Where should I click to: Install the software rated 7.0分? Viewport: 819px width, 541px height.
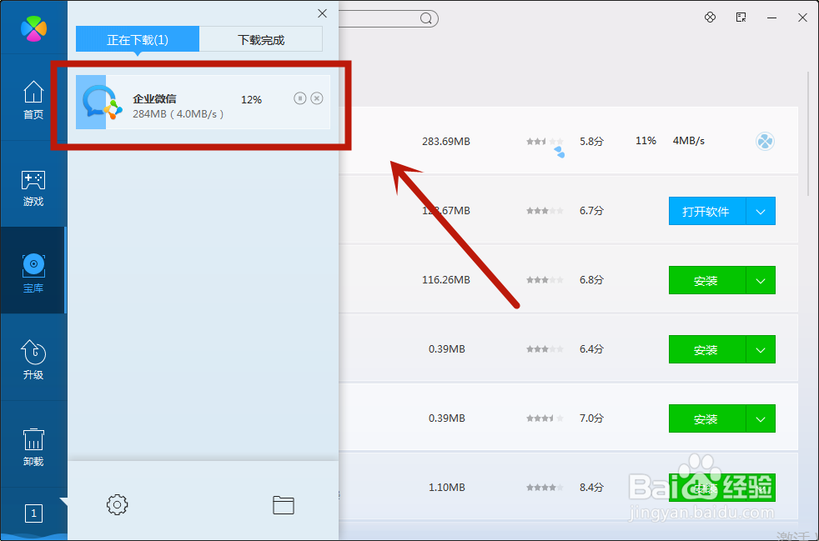(706, 418)
